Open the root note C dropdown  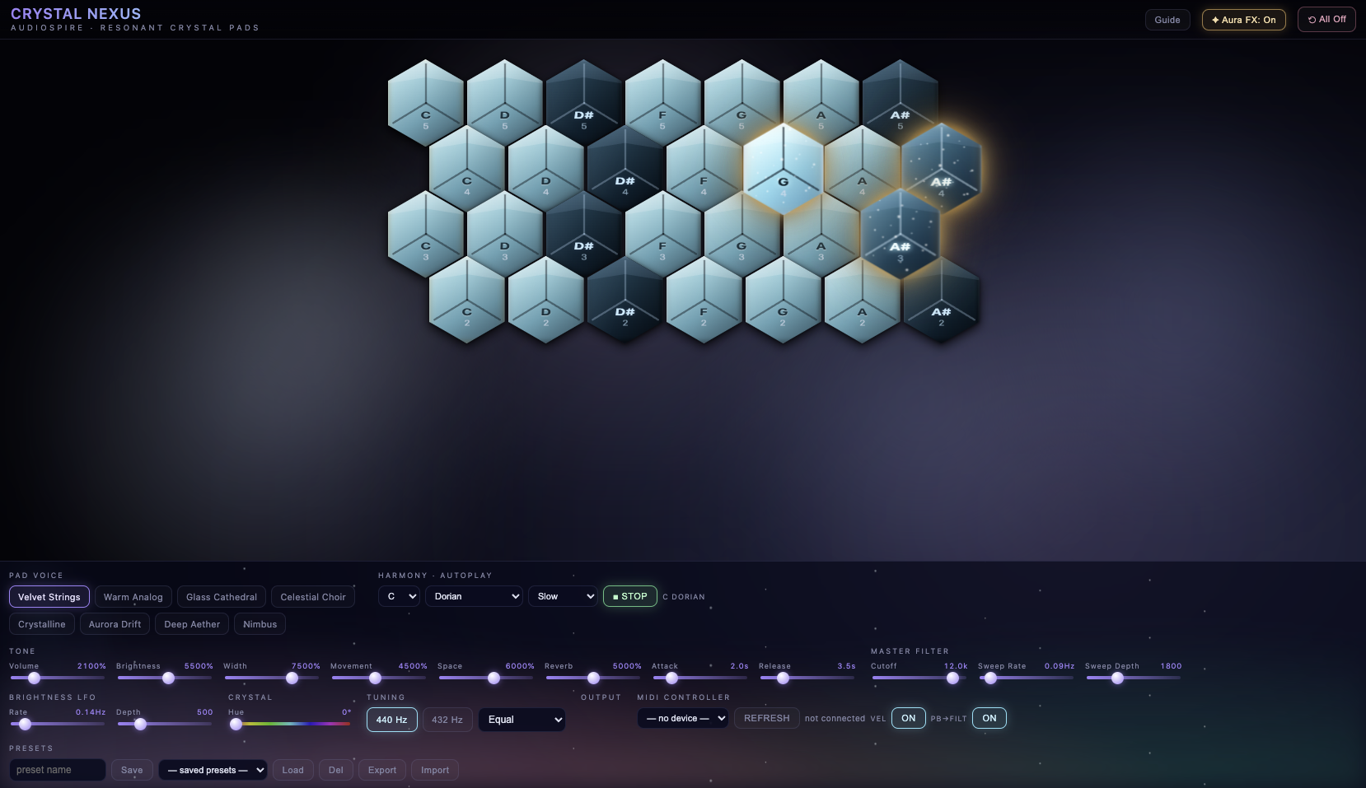(x=400, y=596)
